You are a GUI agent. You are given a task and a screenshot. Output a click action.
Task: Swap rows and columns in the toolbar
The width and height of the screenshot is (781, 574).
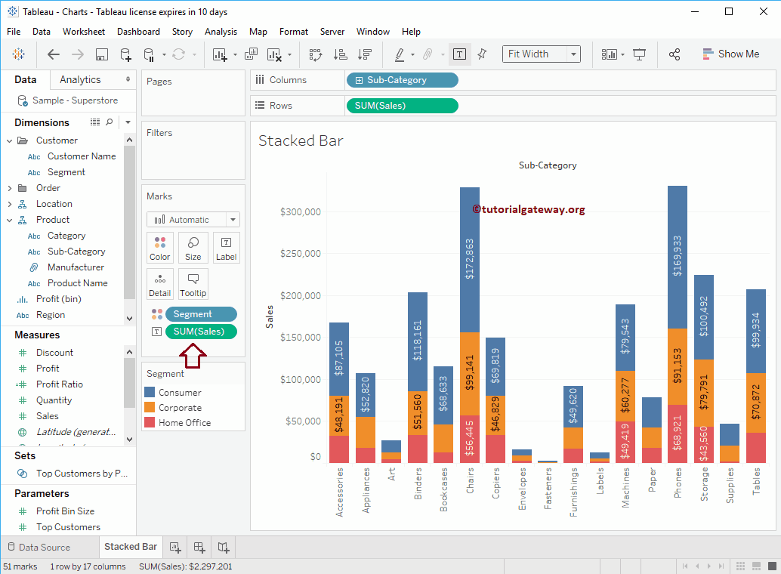[315, 54]
